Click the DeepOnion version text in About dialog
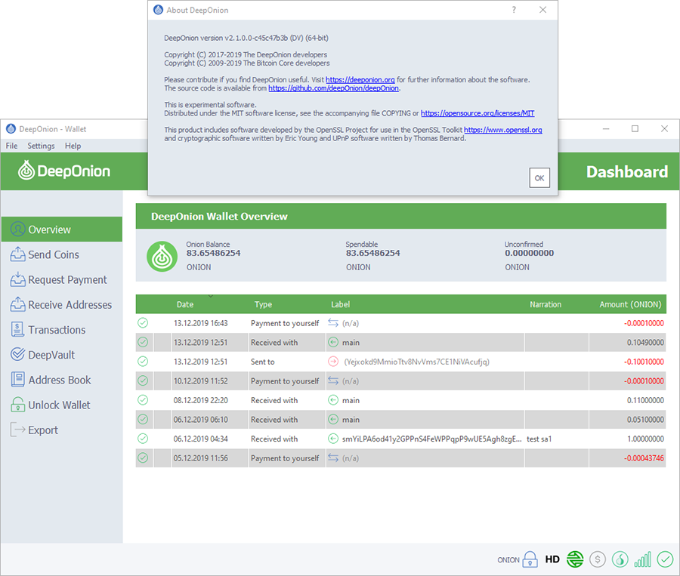 point(246,38)
